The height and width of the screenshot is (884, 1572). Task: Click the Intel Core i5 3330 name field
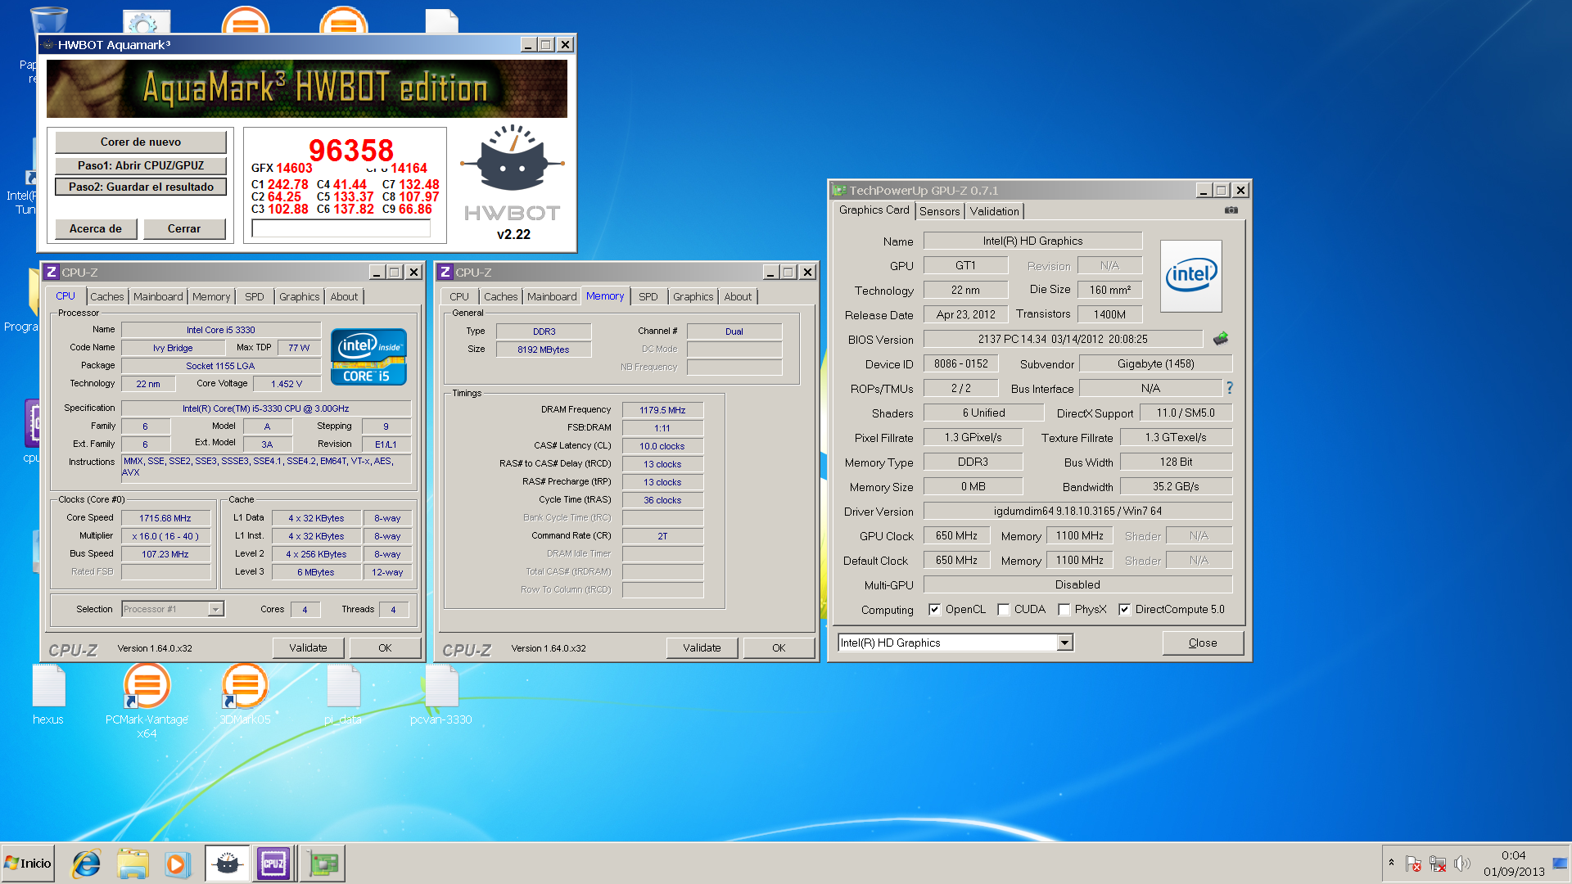pos(221,330)
